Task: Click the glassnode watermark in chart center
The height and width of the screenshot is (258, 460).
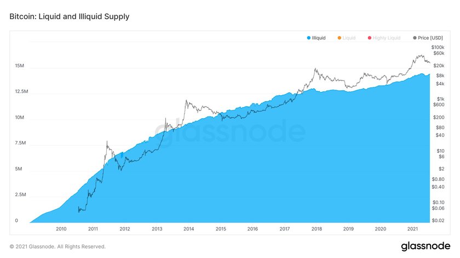Action: [x=230, y=131]
